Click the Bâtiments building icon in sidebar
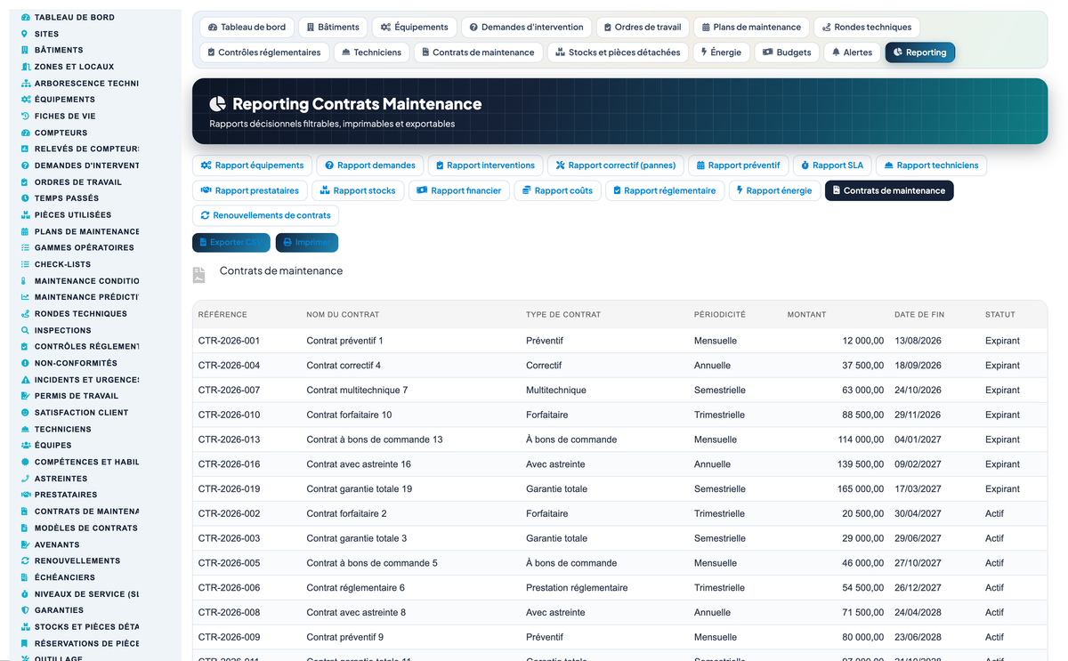Screen dimensions: 1068x661 pos(25,50)
